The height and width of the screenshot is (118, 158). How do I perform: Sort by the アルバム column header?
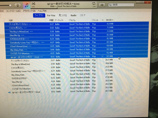pos(72,20)
